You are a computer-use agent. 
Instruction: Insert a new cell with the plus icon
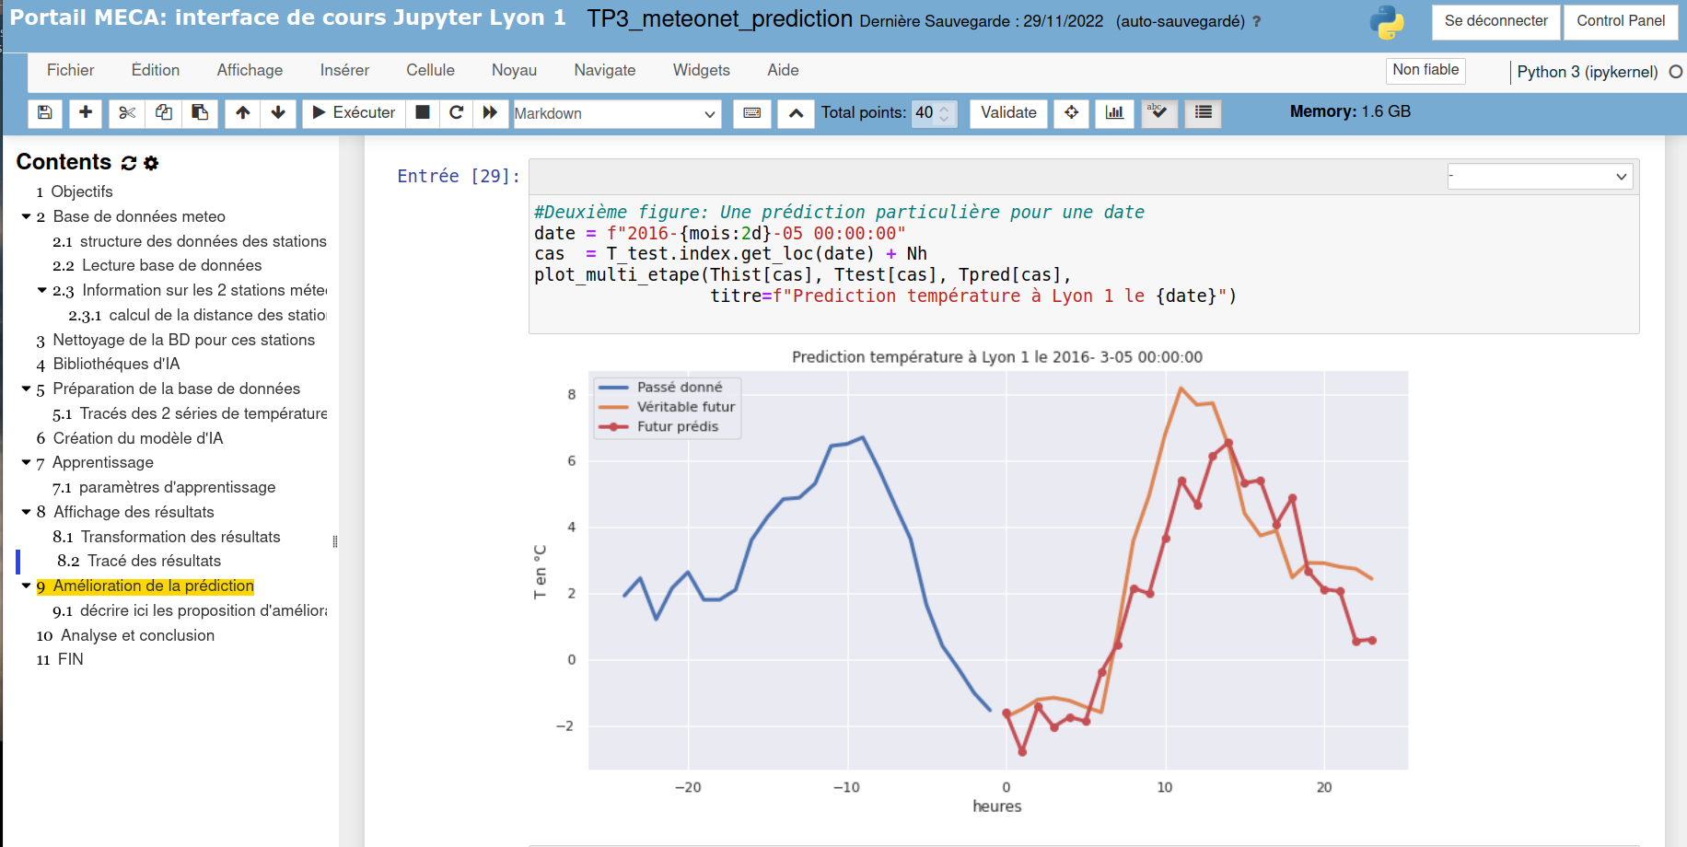(x=86, y=112)
